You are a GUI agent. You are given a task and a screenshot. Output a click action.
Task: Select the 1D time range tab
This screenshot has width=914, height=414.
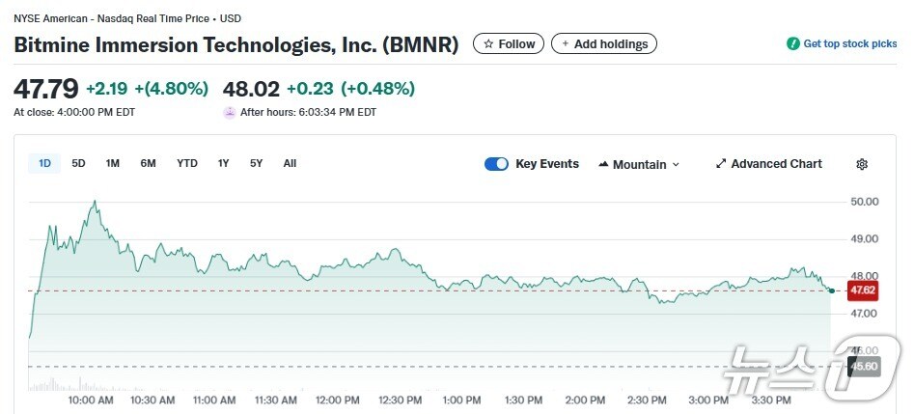coord(44,163)
